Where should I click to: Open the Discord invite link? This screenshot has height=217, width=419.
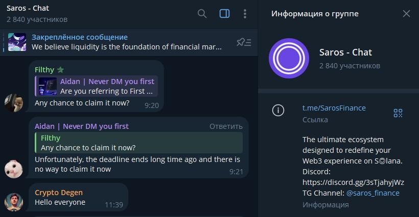(353, 182)
